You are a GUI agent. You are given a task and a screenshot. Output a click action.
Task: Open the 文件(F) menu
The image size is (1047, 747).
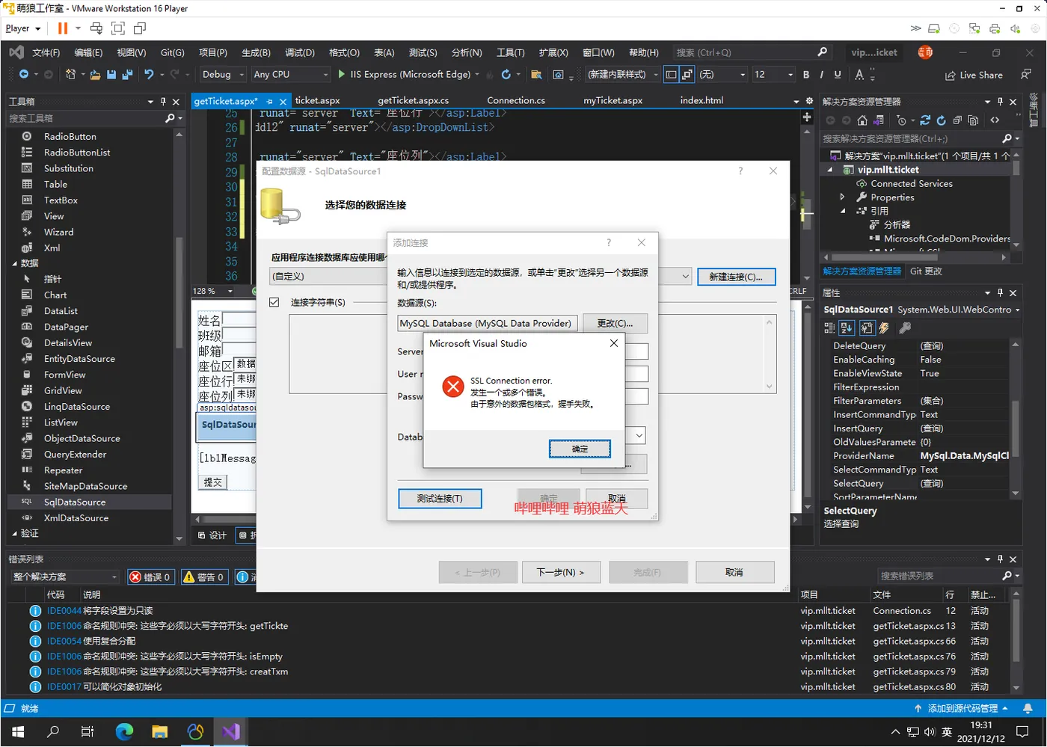coord(46,52)
